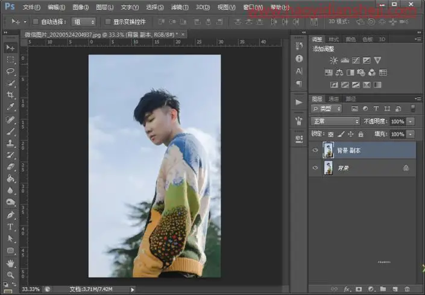Toggle lock position
The image size is (425, 295).
351,134
